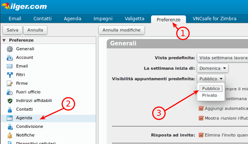
Task: Click the Filtri funnel icon
Action: (10, 75)
